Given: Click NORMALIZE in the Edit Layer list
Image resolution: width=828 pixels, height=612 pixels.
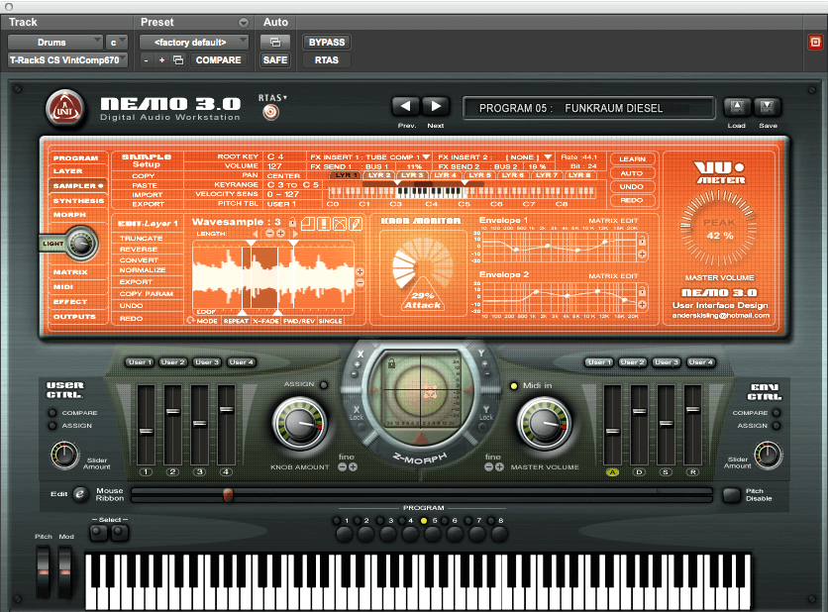Looking at the screenshot, I should coord(143,269).
